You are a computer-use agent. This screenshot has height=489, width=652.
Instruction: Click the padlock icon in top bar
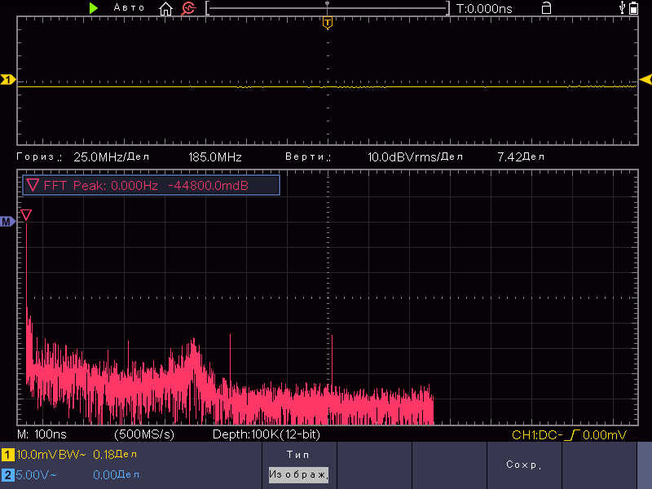pyautogui.click(x=546, y=8)
